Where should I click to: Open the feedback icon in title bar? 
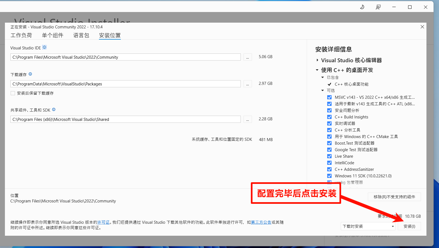point(378,7)
